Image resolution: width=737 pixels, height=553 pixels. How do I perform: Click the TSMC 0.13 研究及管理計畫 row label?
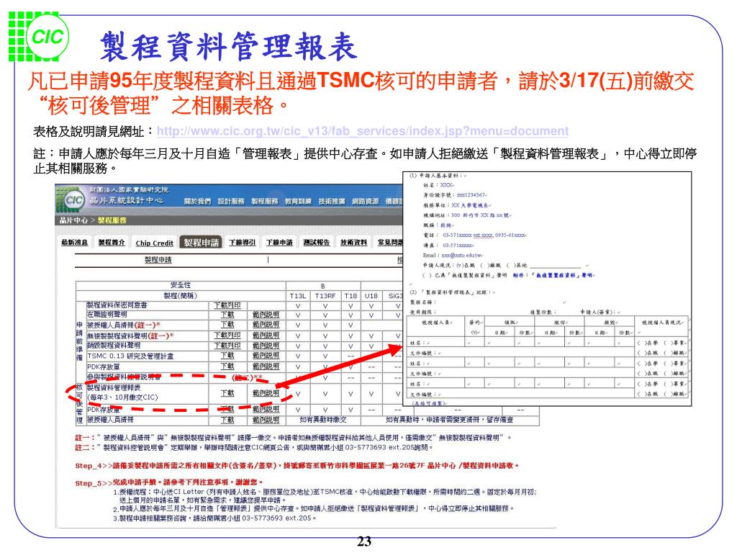130,356
